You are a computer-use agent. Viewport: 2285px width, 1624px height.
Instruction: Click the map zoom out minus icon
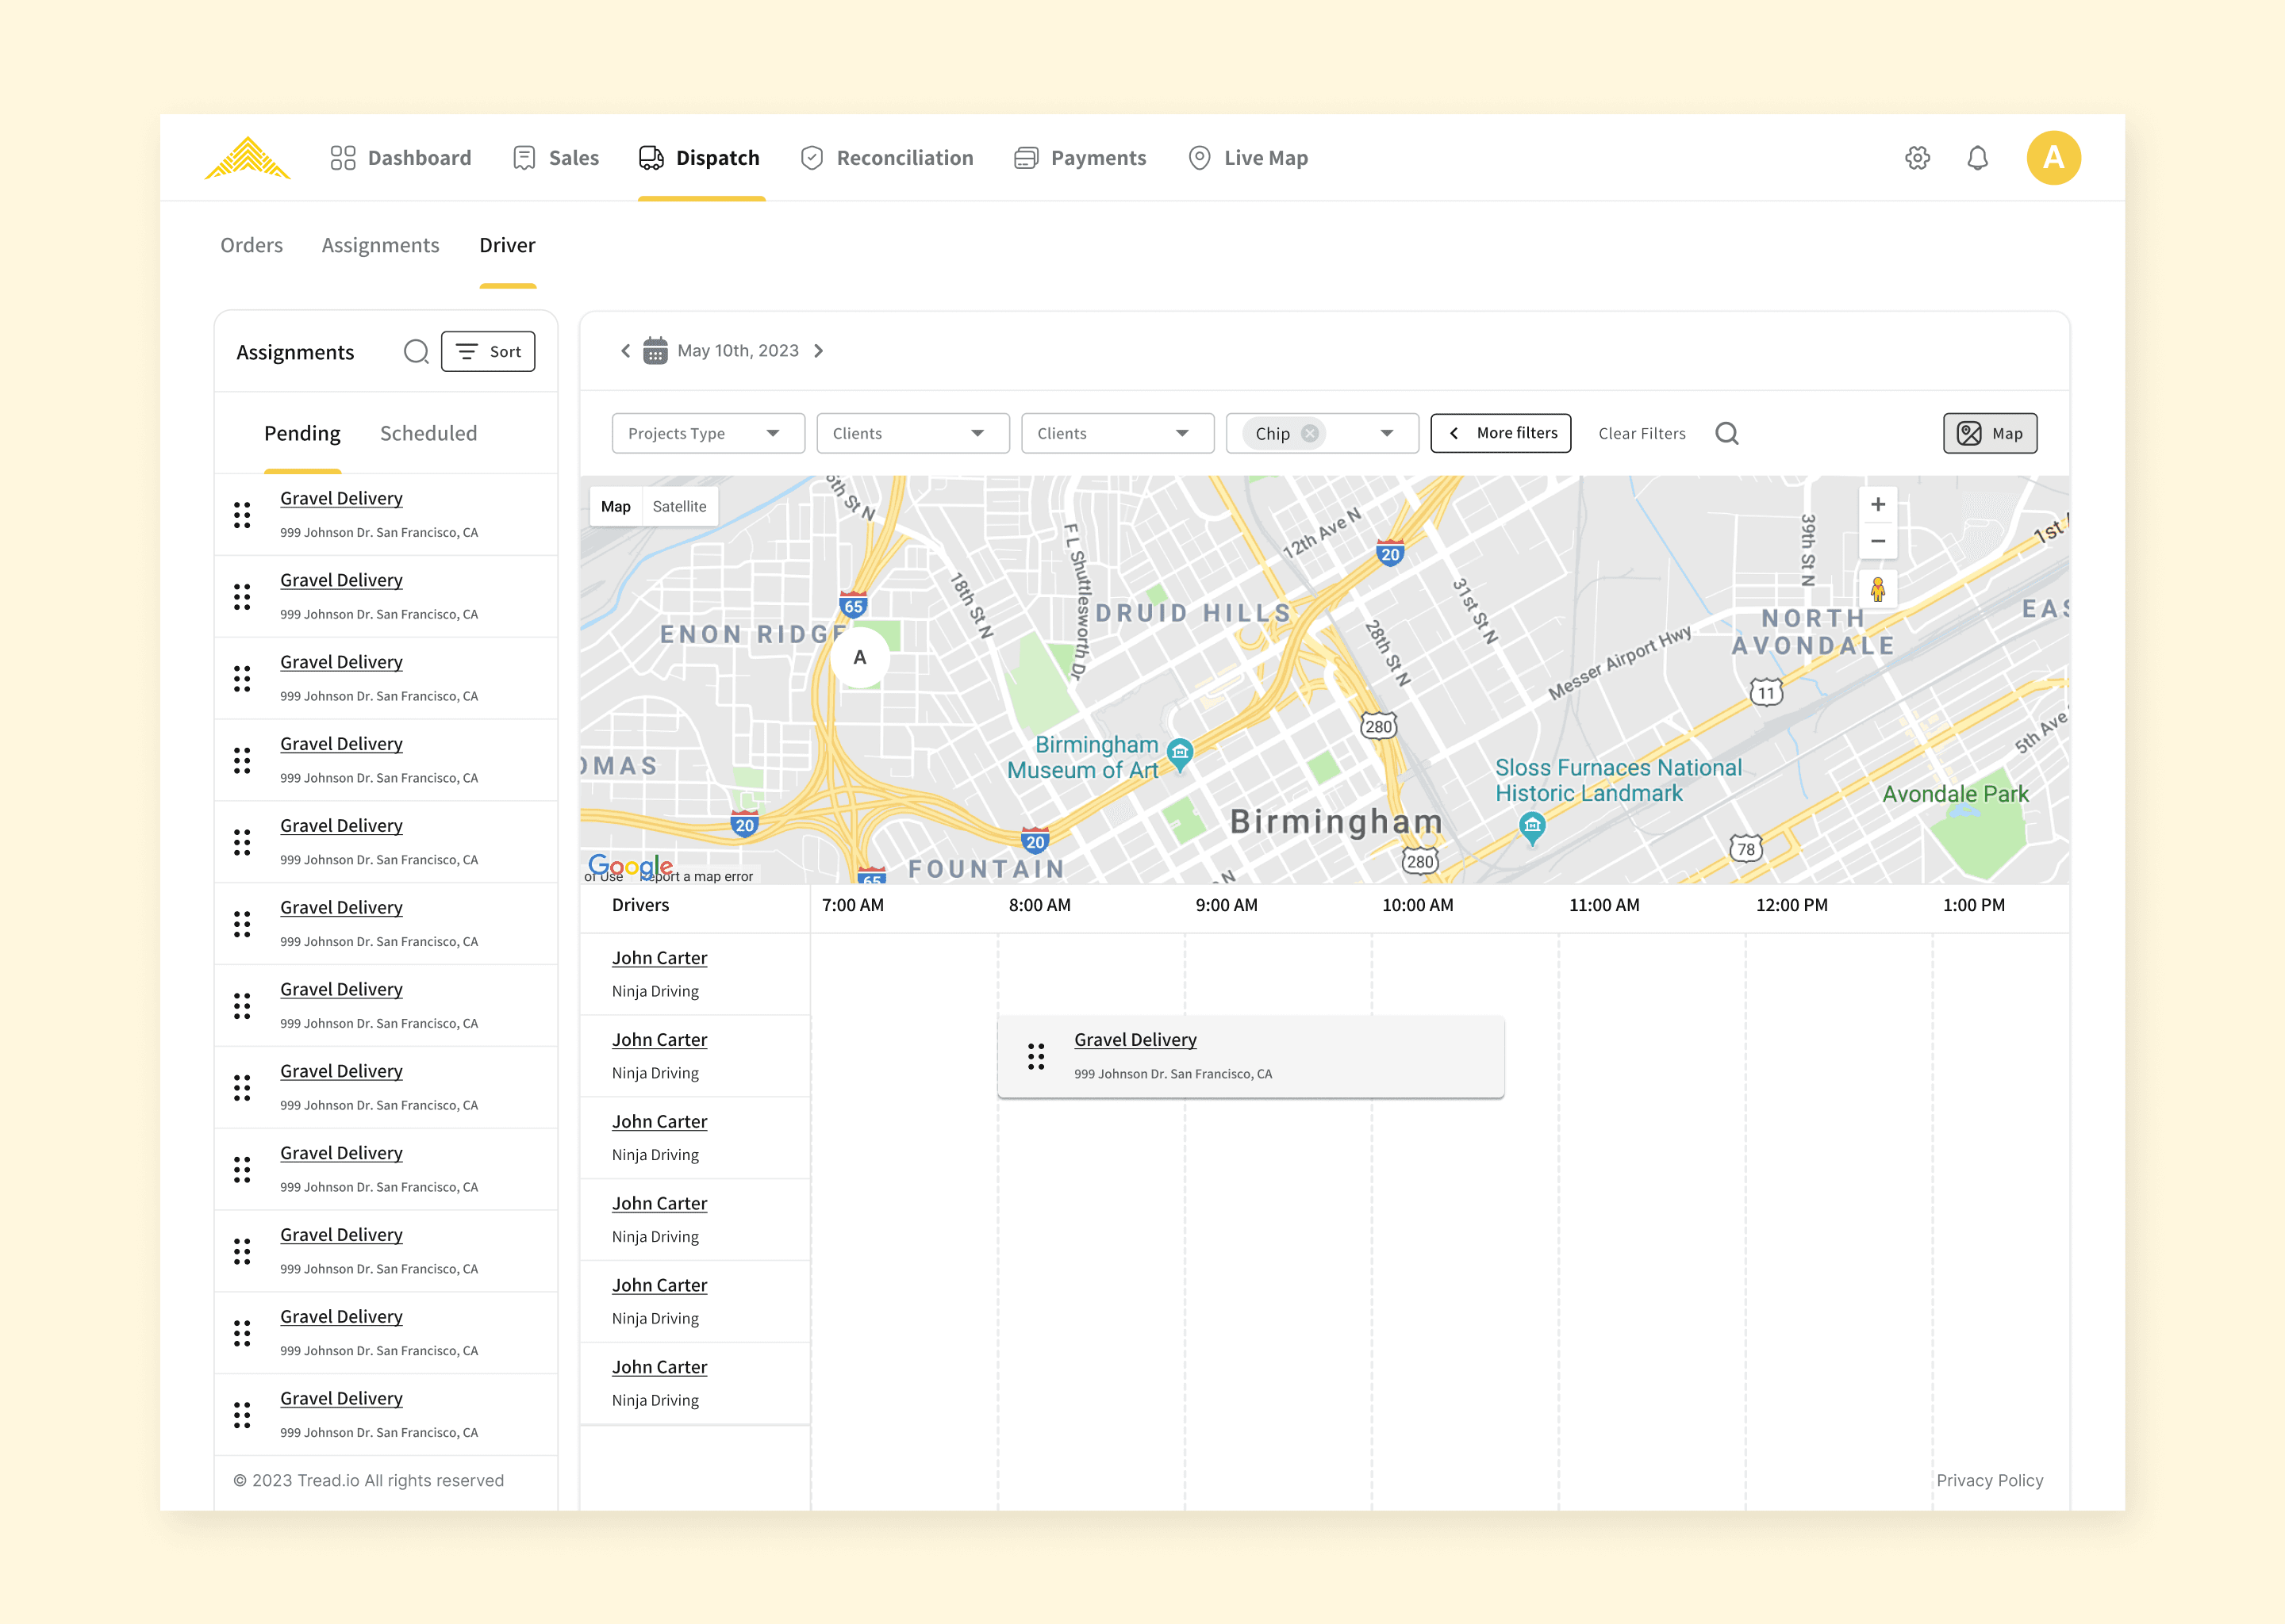coord(1878,542)
